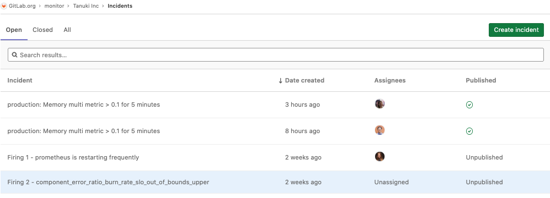Switch to the Closed tab

(42, 30)
